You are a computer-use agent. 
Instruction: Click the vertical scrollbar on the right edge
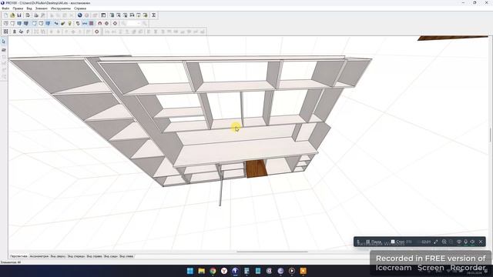491,135
